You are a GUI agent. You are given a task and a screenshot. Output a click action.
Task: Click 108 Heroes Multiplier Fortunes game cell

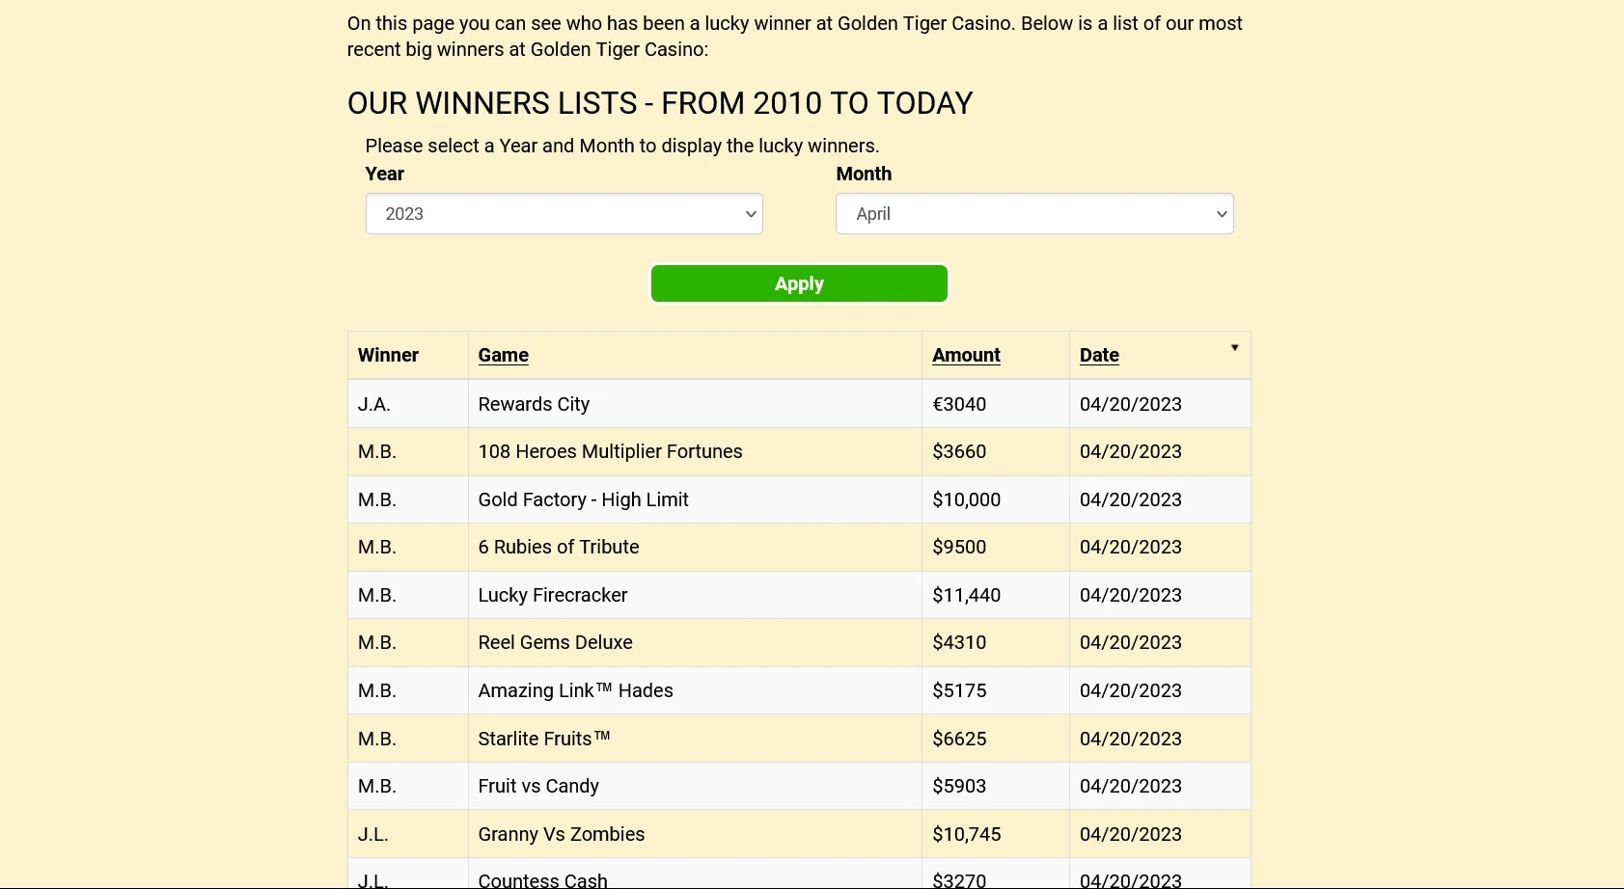click(695, 451)
